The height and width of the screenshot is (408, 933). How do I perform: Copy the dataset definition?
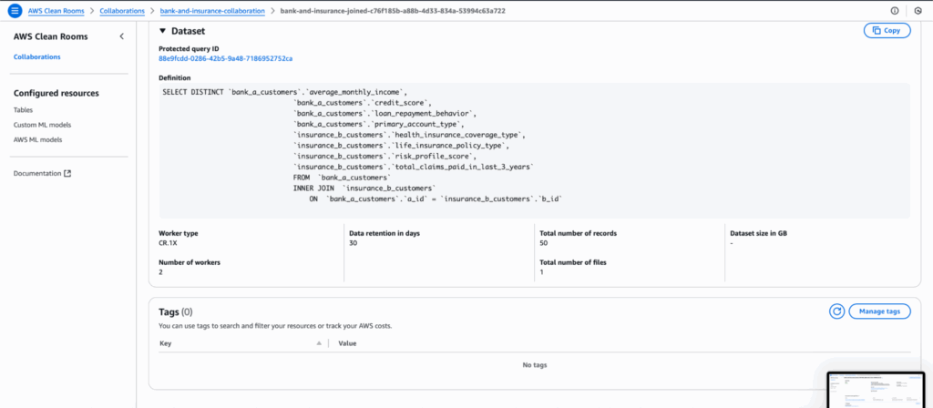[887, 30]
